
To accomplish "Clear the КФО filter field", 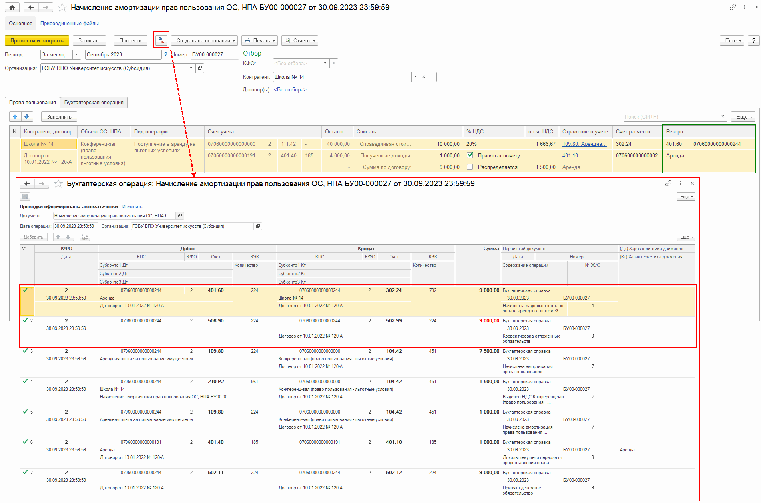I will coord(334,63).
